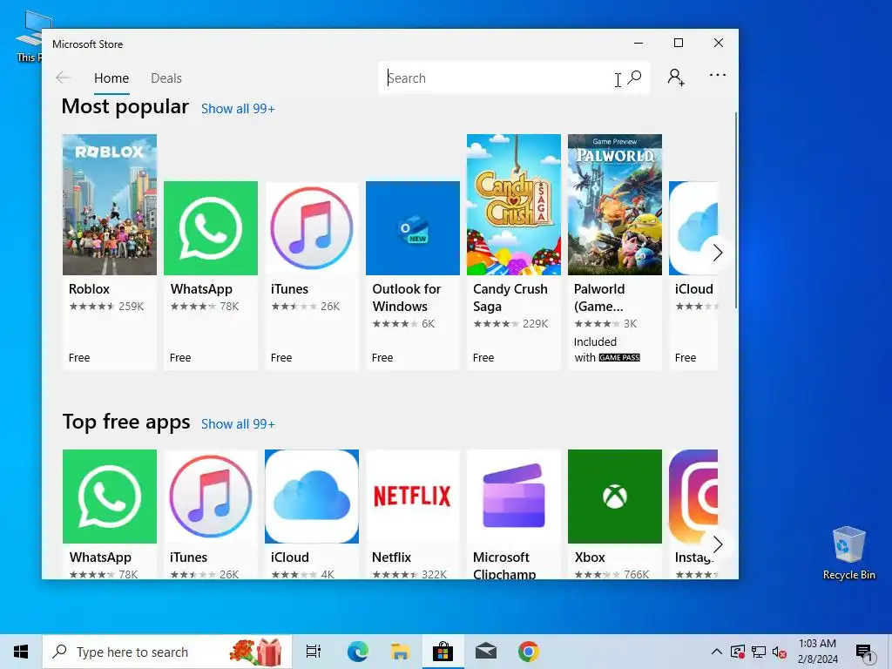892x669 pixels.
Task: Click the Top free apps heading
Action: pos(126,422)
